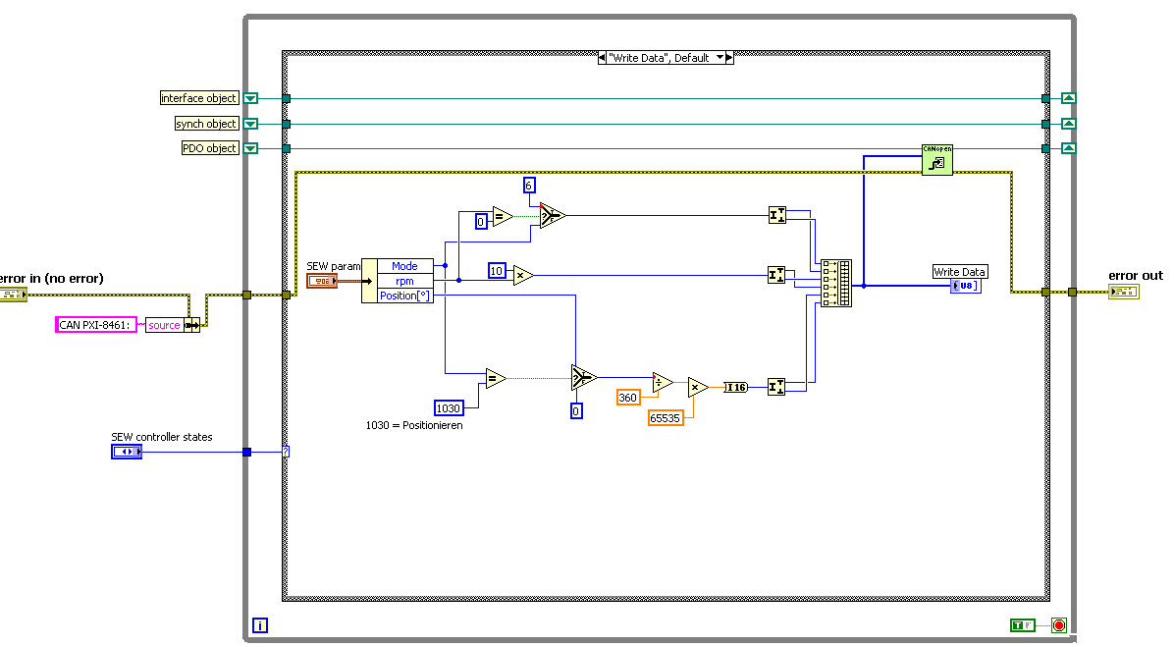Click the loop stop condition terminal
The image size is (1174, 647).
pyautogui.click(x=1059, y=625)
